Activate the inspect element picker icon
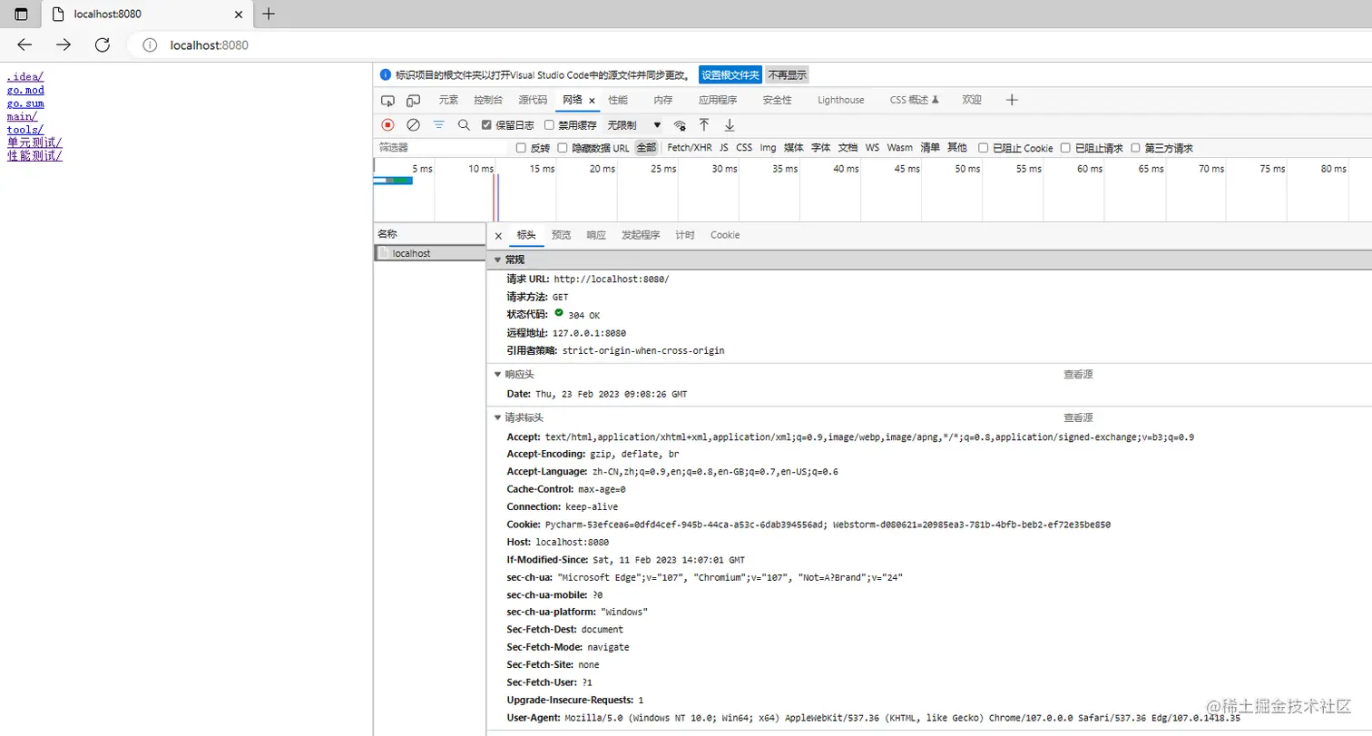 click(387, 101)
